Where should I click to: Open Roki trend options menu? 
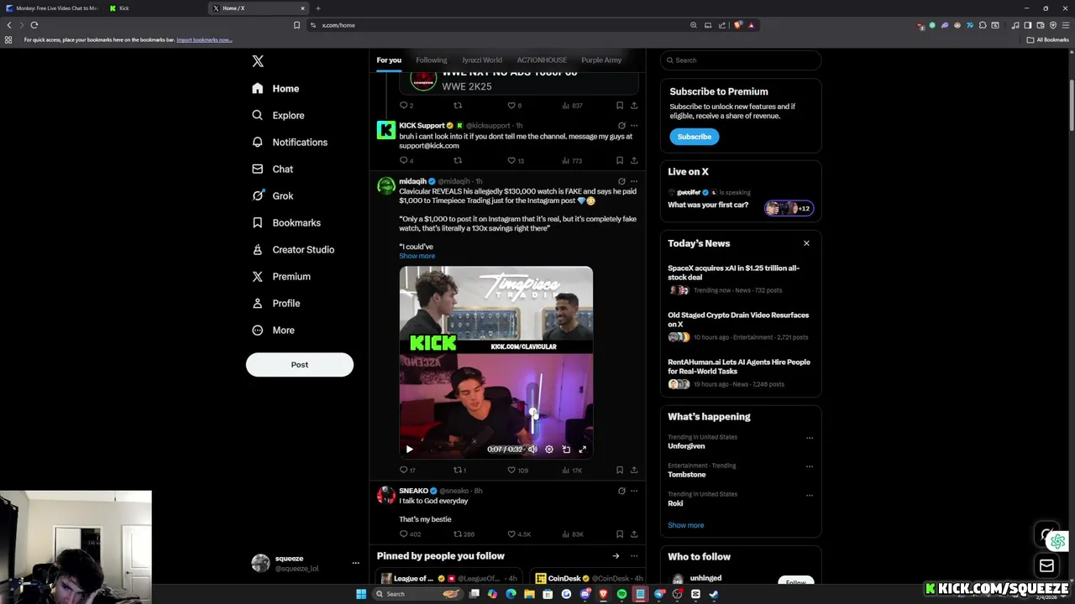(x=810, y=495)
